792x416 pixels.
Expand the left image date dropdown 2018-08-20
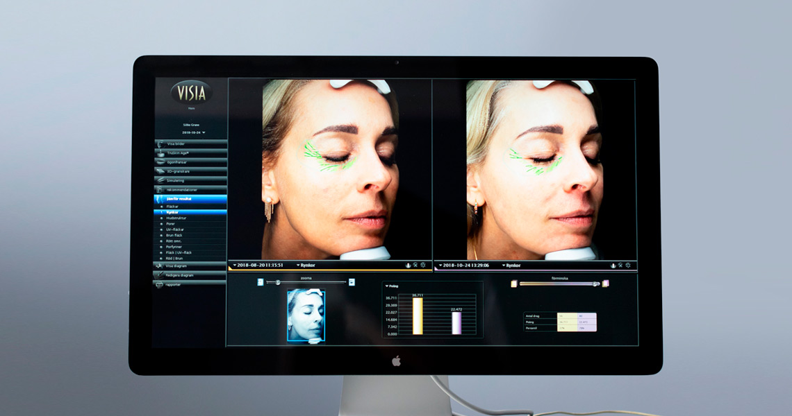(235, 265)
